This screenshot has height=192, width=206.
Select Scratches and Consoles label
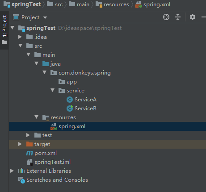[x=57, y=180]
